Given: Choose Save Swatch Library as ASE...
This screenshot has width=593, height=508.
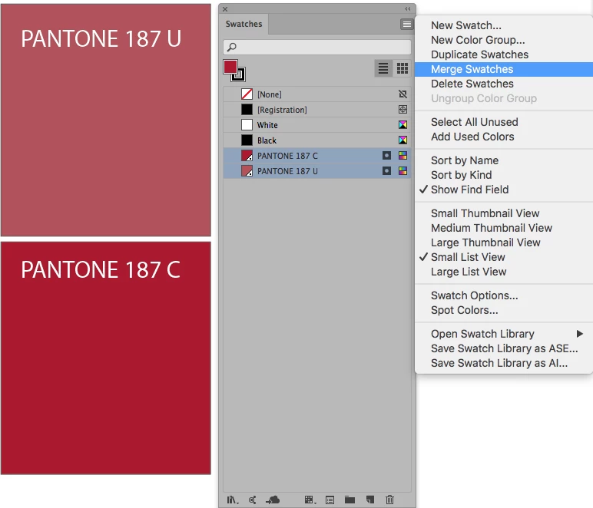Looking at the screenshot, I should 504,348.
